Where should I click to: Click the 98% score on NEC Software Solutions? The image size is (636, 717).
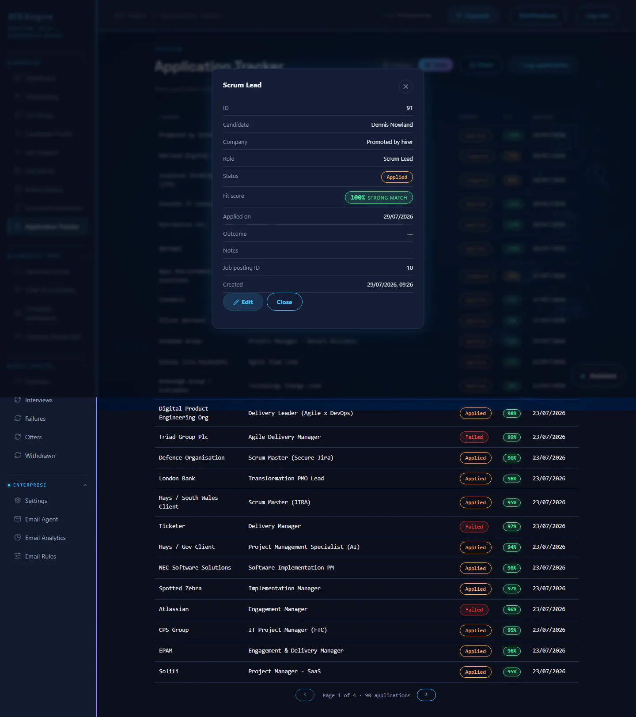pyautogui.click(x=512, y=568)
